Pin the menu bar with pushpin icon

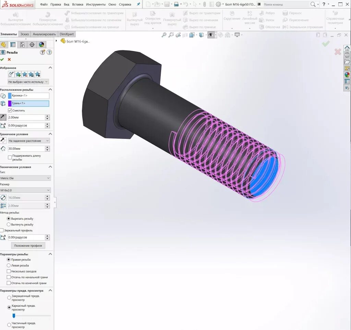[138, 4]
